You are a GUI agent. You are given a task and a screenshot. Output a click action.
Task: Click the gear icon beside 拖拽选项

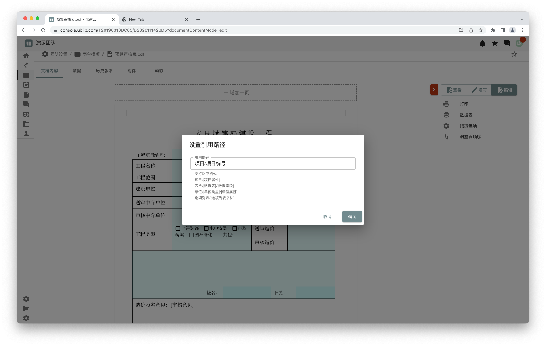446,126
